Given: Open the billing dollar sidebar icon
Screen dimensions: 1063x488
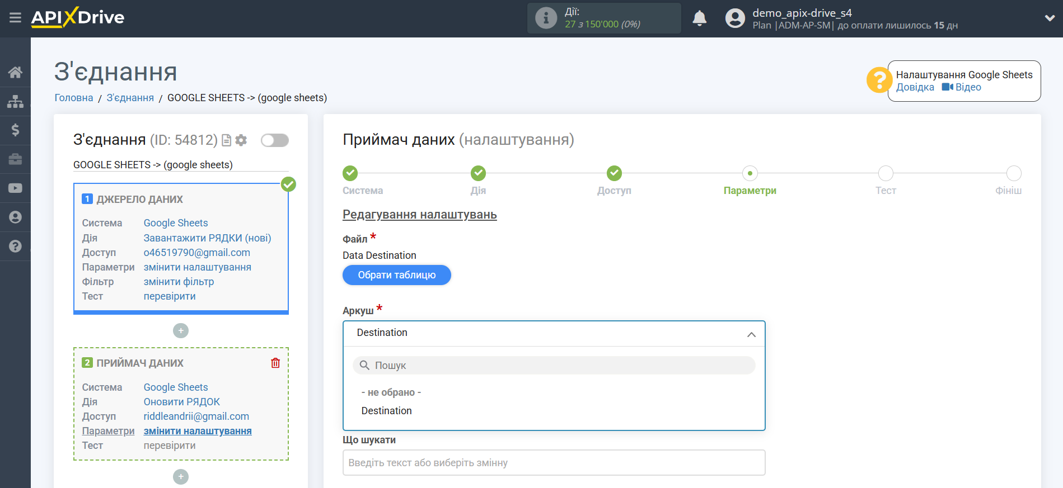Looking at the screenshot, I should pos(15,130).
